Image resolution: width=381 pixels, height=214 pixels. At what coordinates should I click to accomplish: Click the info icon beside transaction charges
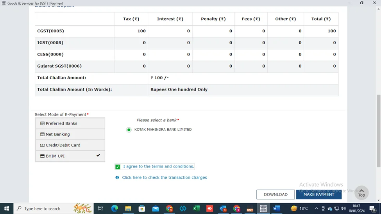117,178
